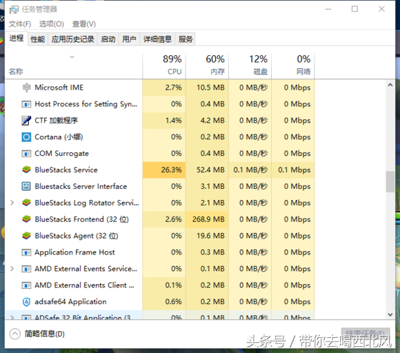Select the Microsoft IME process name

[x=59, y=88]
